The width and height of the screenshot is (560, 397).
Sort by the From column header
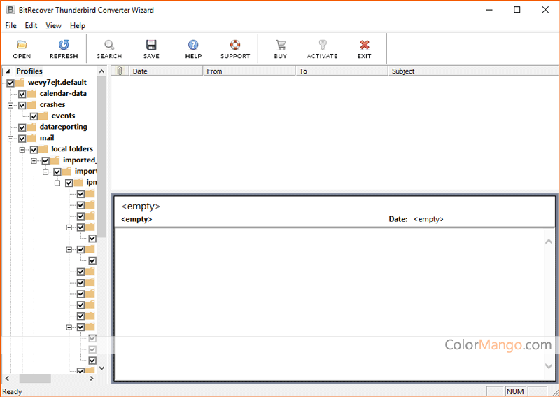249,71
